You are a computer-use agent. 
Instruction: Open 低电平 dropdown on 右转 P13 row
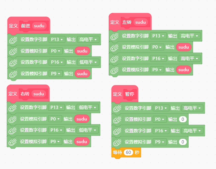pos(88,108)
